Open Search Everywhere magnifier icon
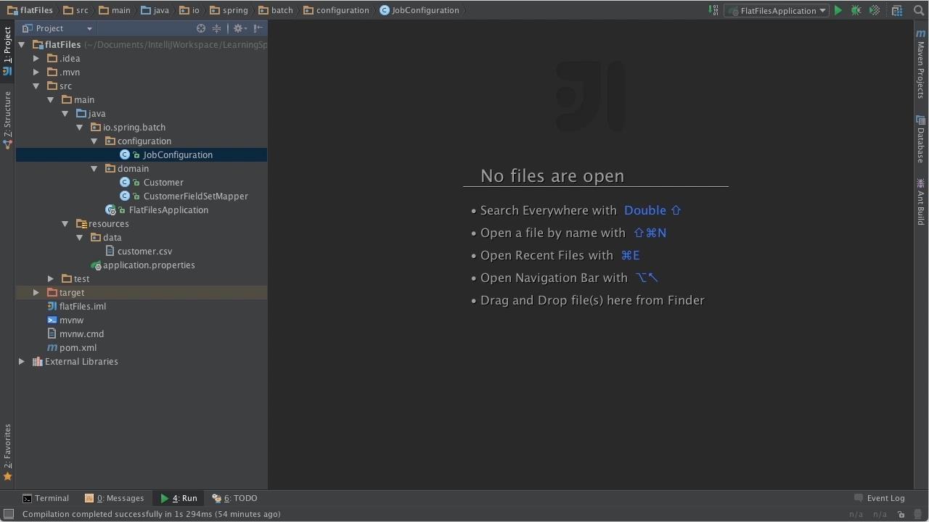Image resolution: width=929 pixels, height=522 pixels. coord(919,10)
